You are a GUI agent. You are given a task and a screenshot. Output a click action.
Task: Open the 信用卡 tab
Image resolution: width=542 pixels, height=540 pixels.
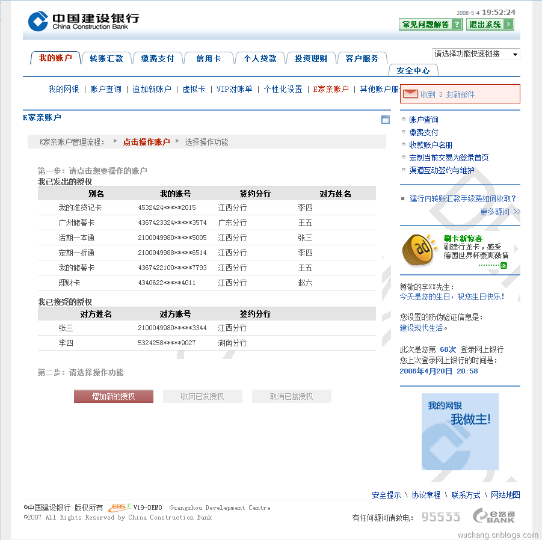click(209, 58)
